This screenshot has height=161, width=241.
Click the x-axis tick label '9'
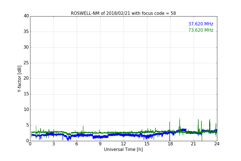[100, 144]
